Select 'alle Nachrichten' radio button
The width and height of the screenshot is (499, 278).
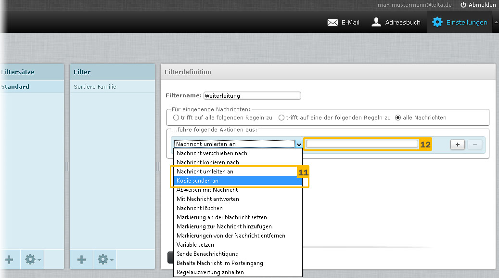pos(398,118)
